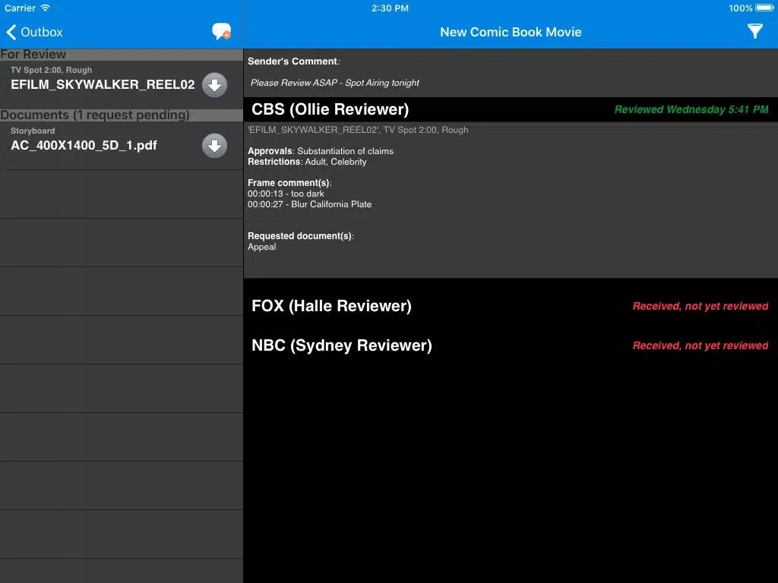Click 'Please Review ASAP' sender comment

tap(334, 83)
